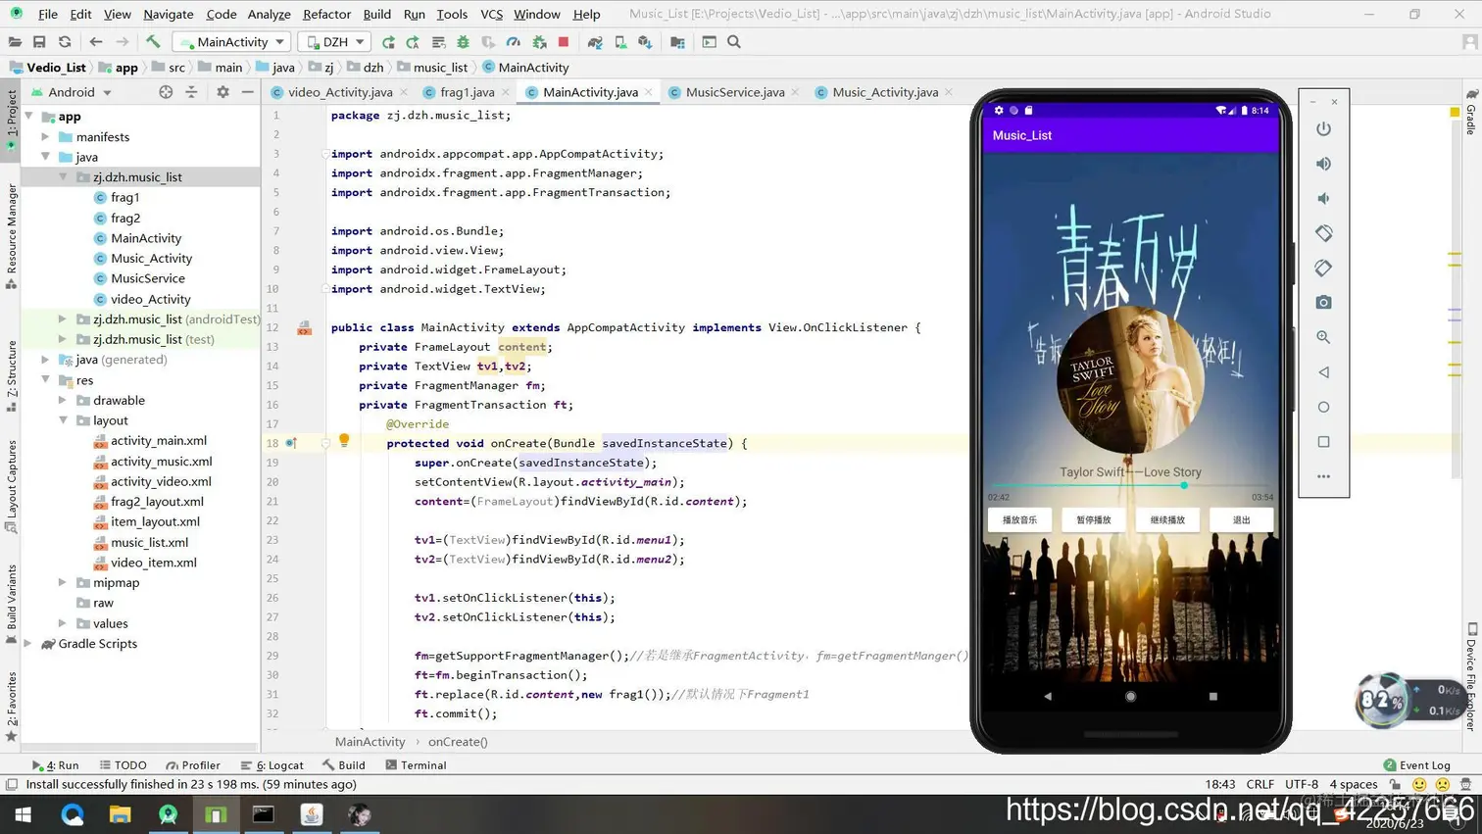Collapse the layout folder
This screenshot has width=1482, height=834.
click(x=63, y=420)
